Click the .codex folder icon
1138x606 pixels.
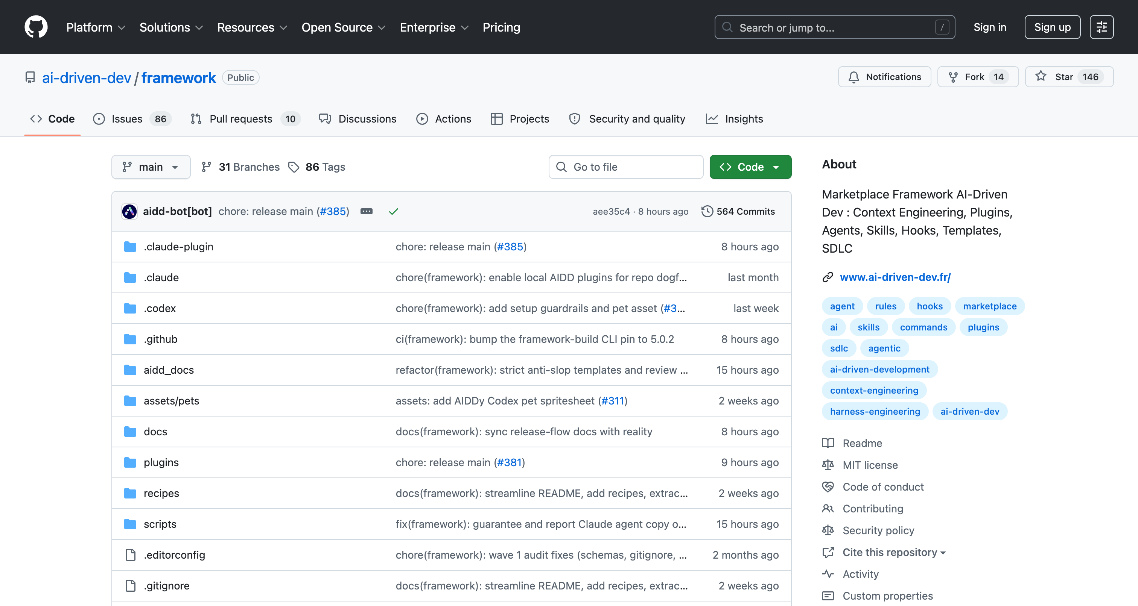(130, 308)
